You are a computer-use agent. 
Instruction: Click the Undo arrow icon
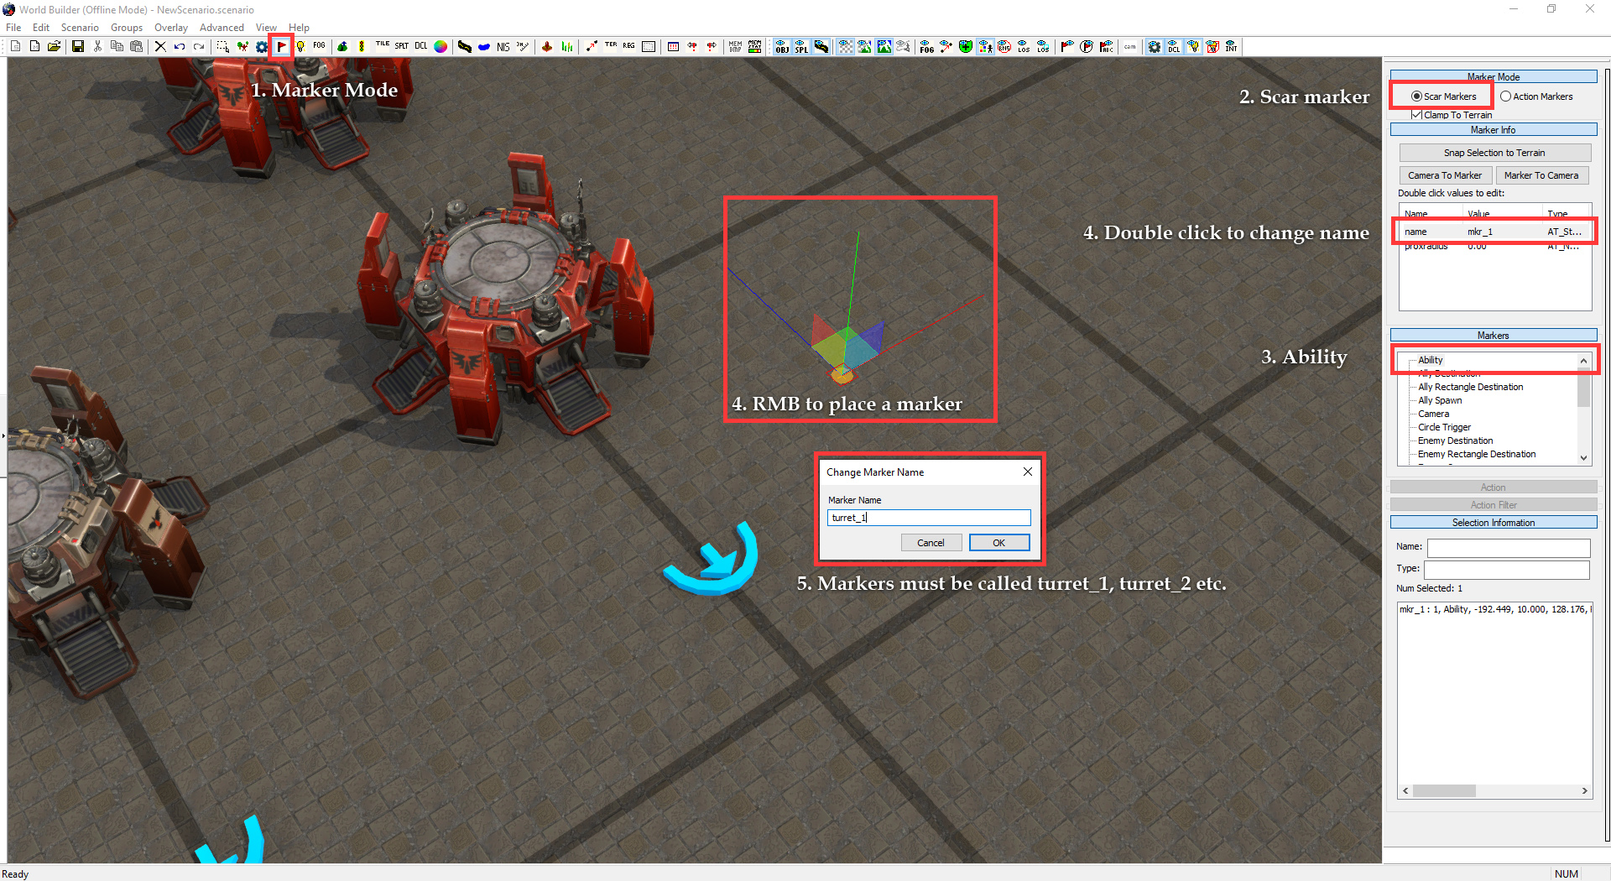click(x=180, y=47)
